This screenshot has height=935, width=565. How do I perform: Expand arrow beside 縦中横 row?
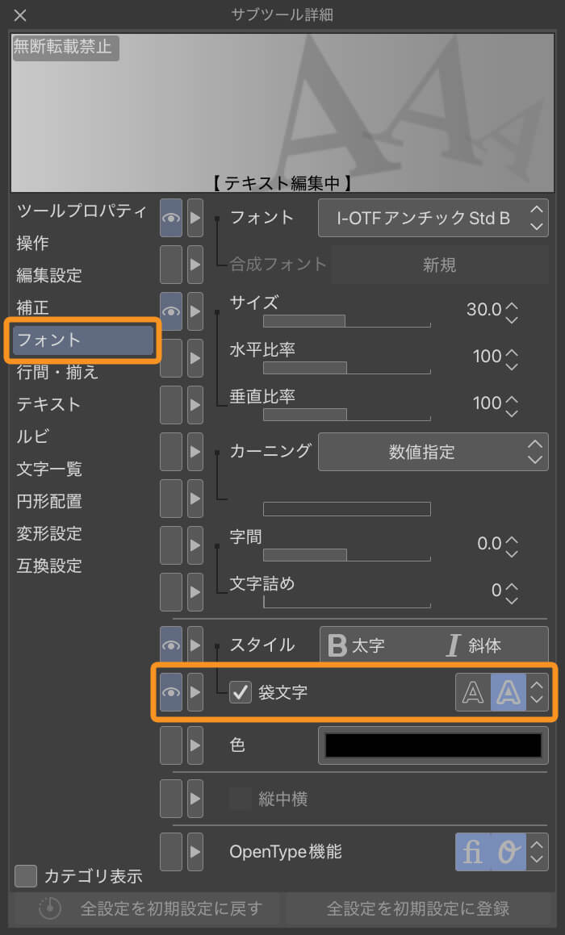tap(195, 799)
